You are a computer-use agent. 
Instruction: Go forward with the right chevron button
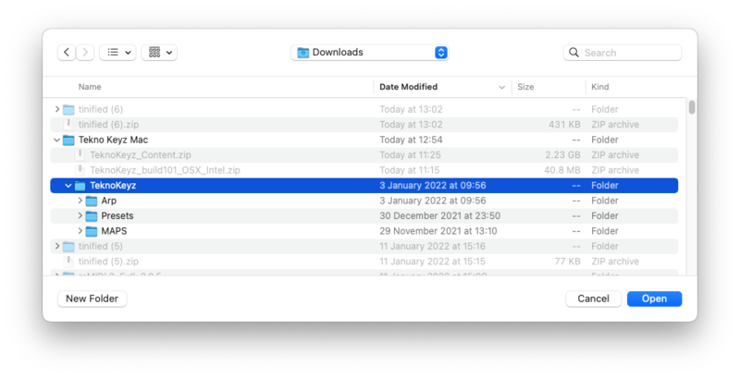85,53
